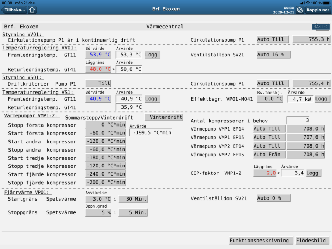
Task: Open the Flödesbild view
Action: 312,240
